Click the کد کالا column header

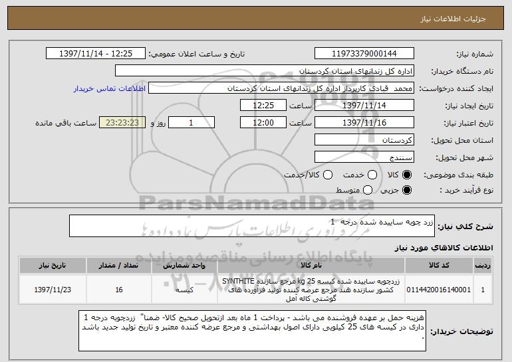point(439,266)
